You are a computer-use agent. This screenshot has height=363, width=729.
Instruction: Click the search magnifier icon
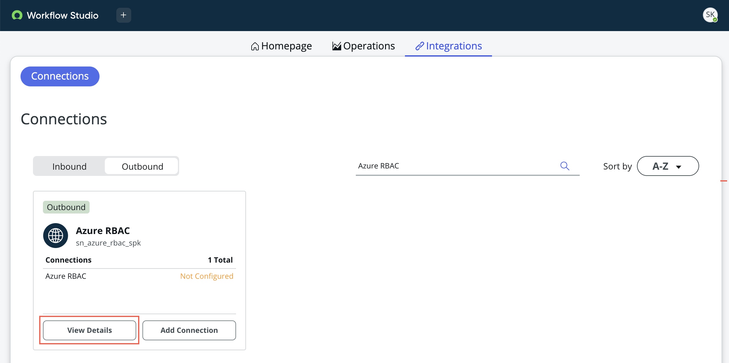coord(565,166)
